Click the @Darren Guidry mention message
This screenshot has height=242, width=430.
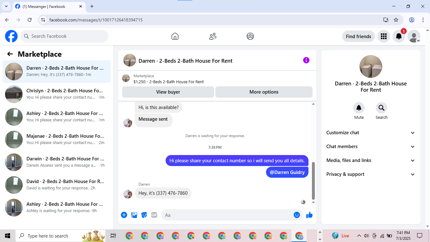pos(287,172)
